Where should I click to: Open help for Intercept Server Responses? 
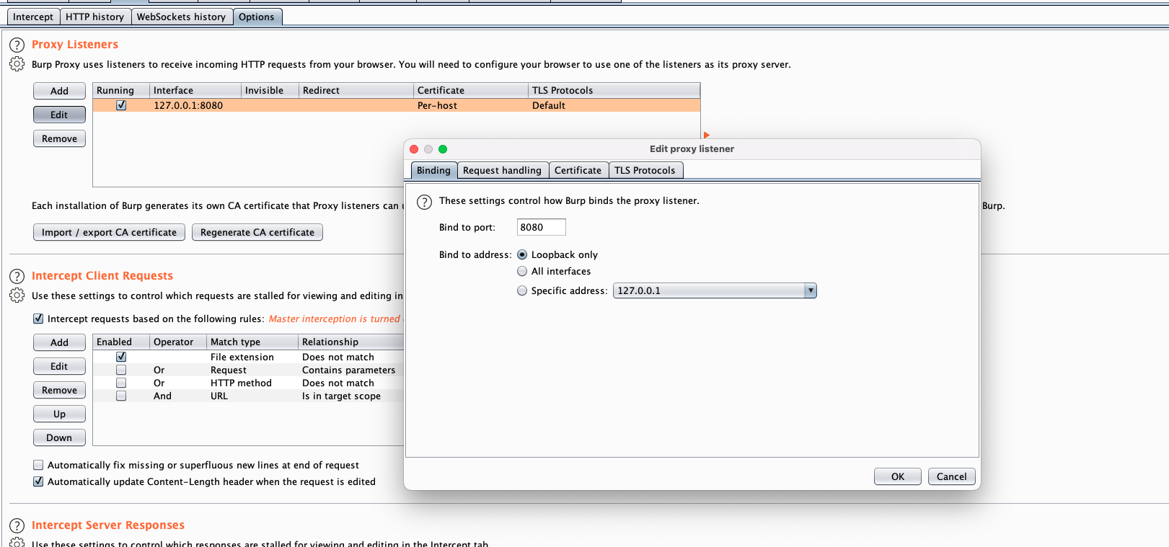tap(17, 525)
